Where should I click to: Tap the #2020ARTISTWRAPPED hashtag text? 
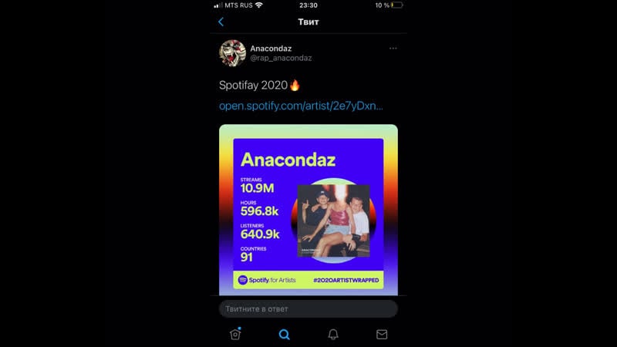pyautogui.click(x=346, y=280)
